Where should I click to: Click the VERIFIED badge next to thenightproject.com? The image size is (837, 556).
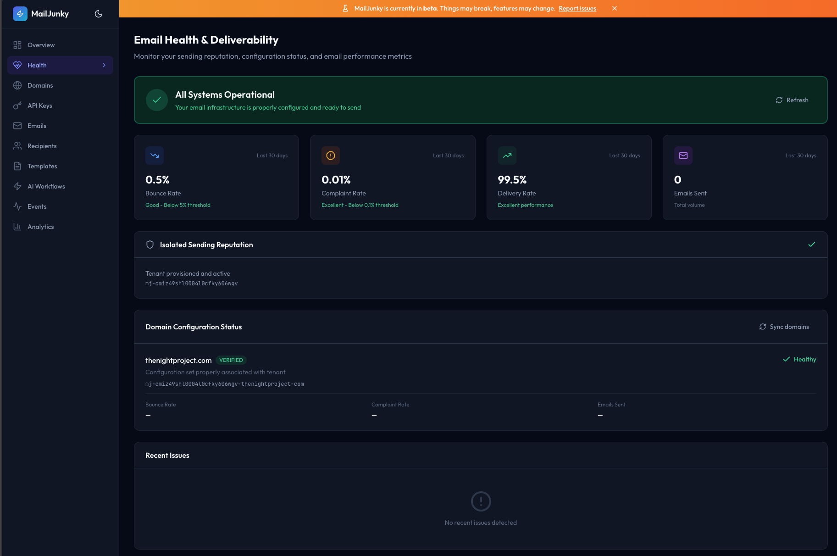231,360
